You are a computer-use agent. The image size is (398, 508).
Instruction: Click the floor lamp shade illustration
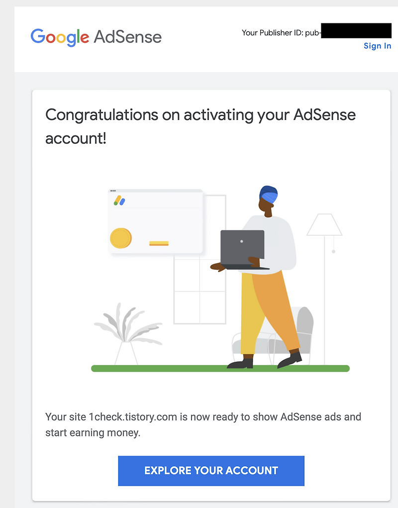pos(324,224)
